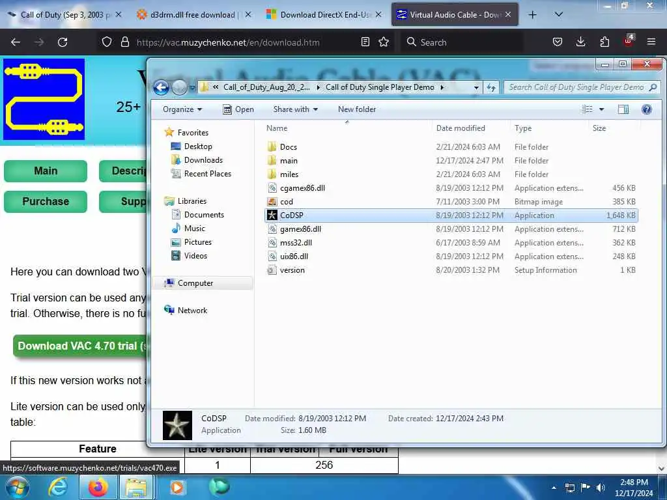This screenshot has height=500, width=667.
Task: Select the Docs folder
Action: (x=451, y=146)
